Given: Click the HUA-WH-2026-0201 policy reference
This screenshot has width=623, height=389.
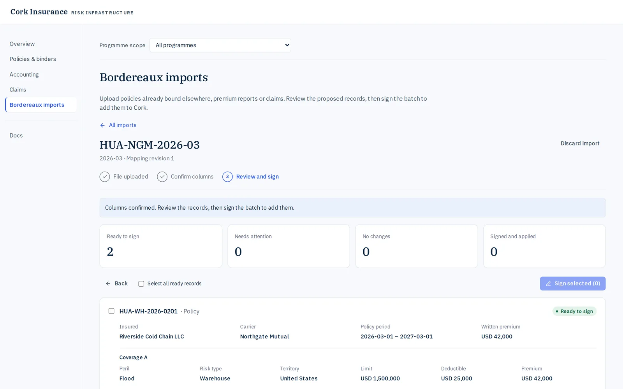Looking at the screenshot, I should pos(148,311).
